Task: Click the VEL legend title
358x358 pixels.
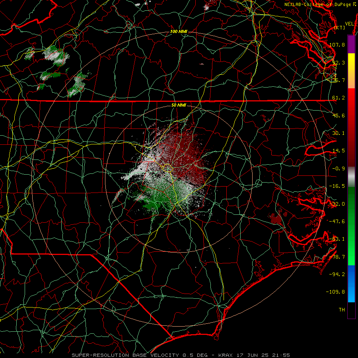Action: (x=349, y=24)
